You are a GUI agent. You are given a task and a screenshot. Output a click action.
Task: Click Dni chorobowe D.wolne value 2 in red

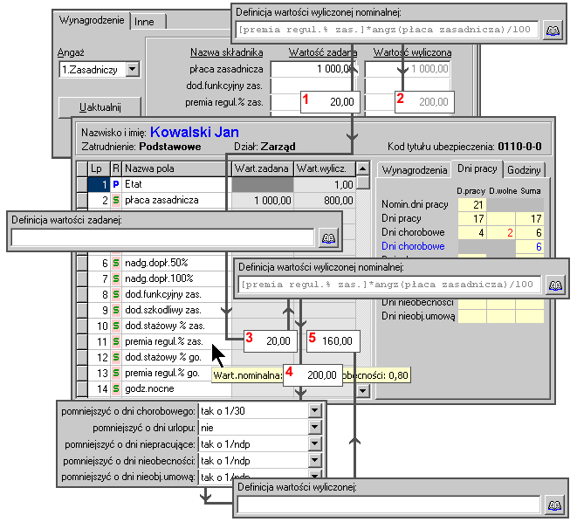click(501, 232)
